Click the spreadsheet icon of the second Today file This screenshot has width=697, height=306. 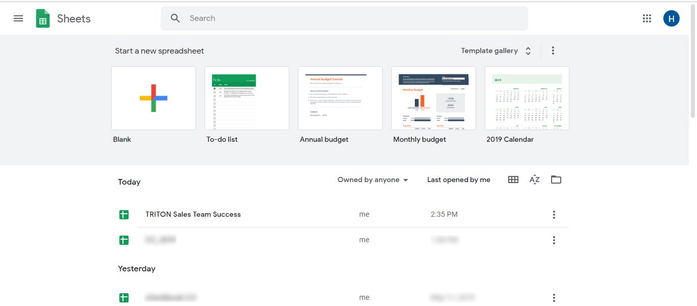coord(124,240)
